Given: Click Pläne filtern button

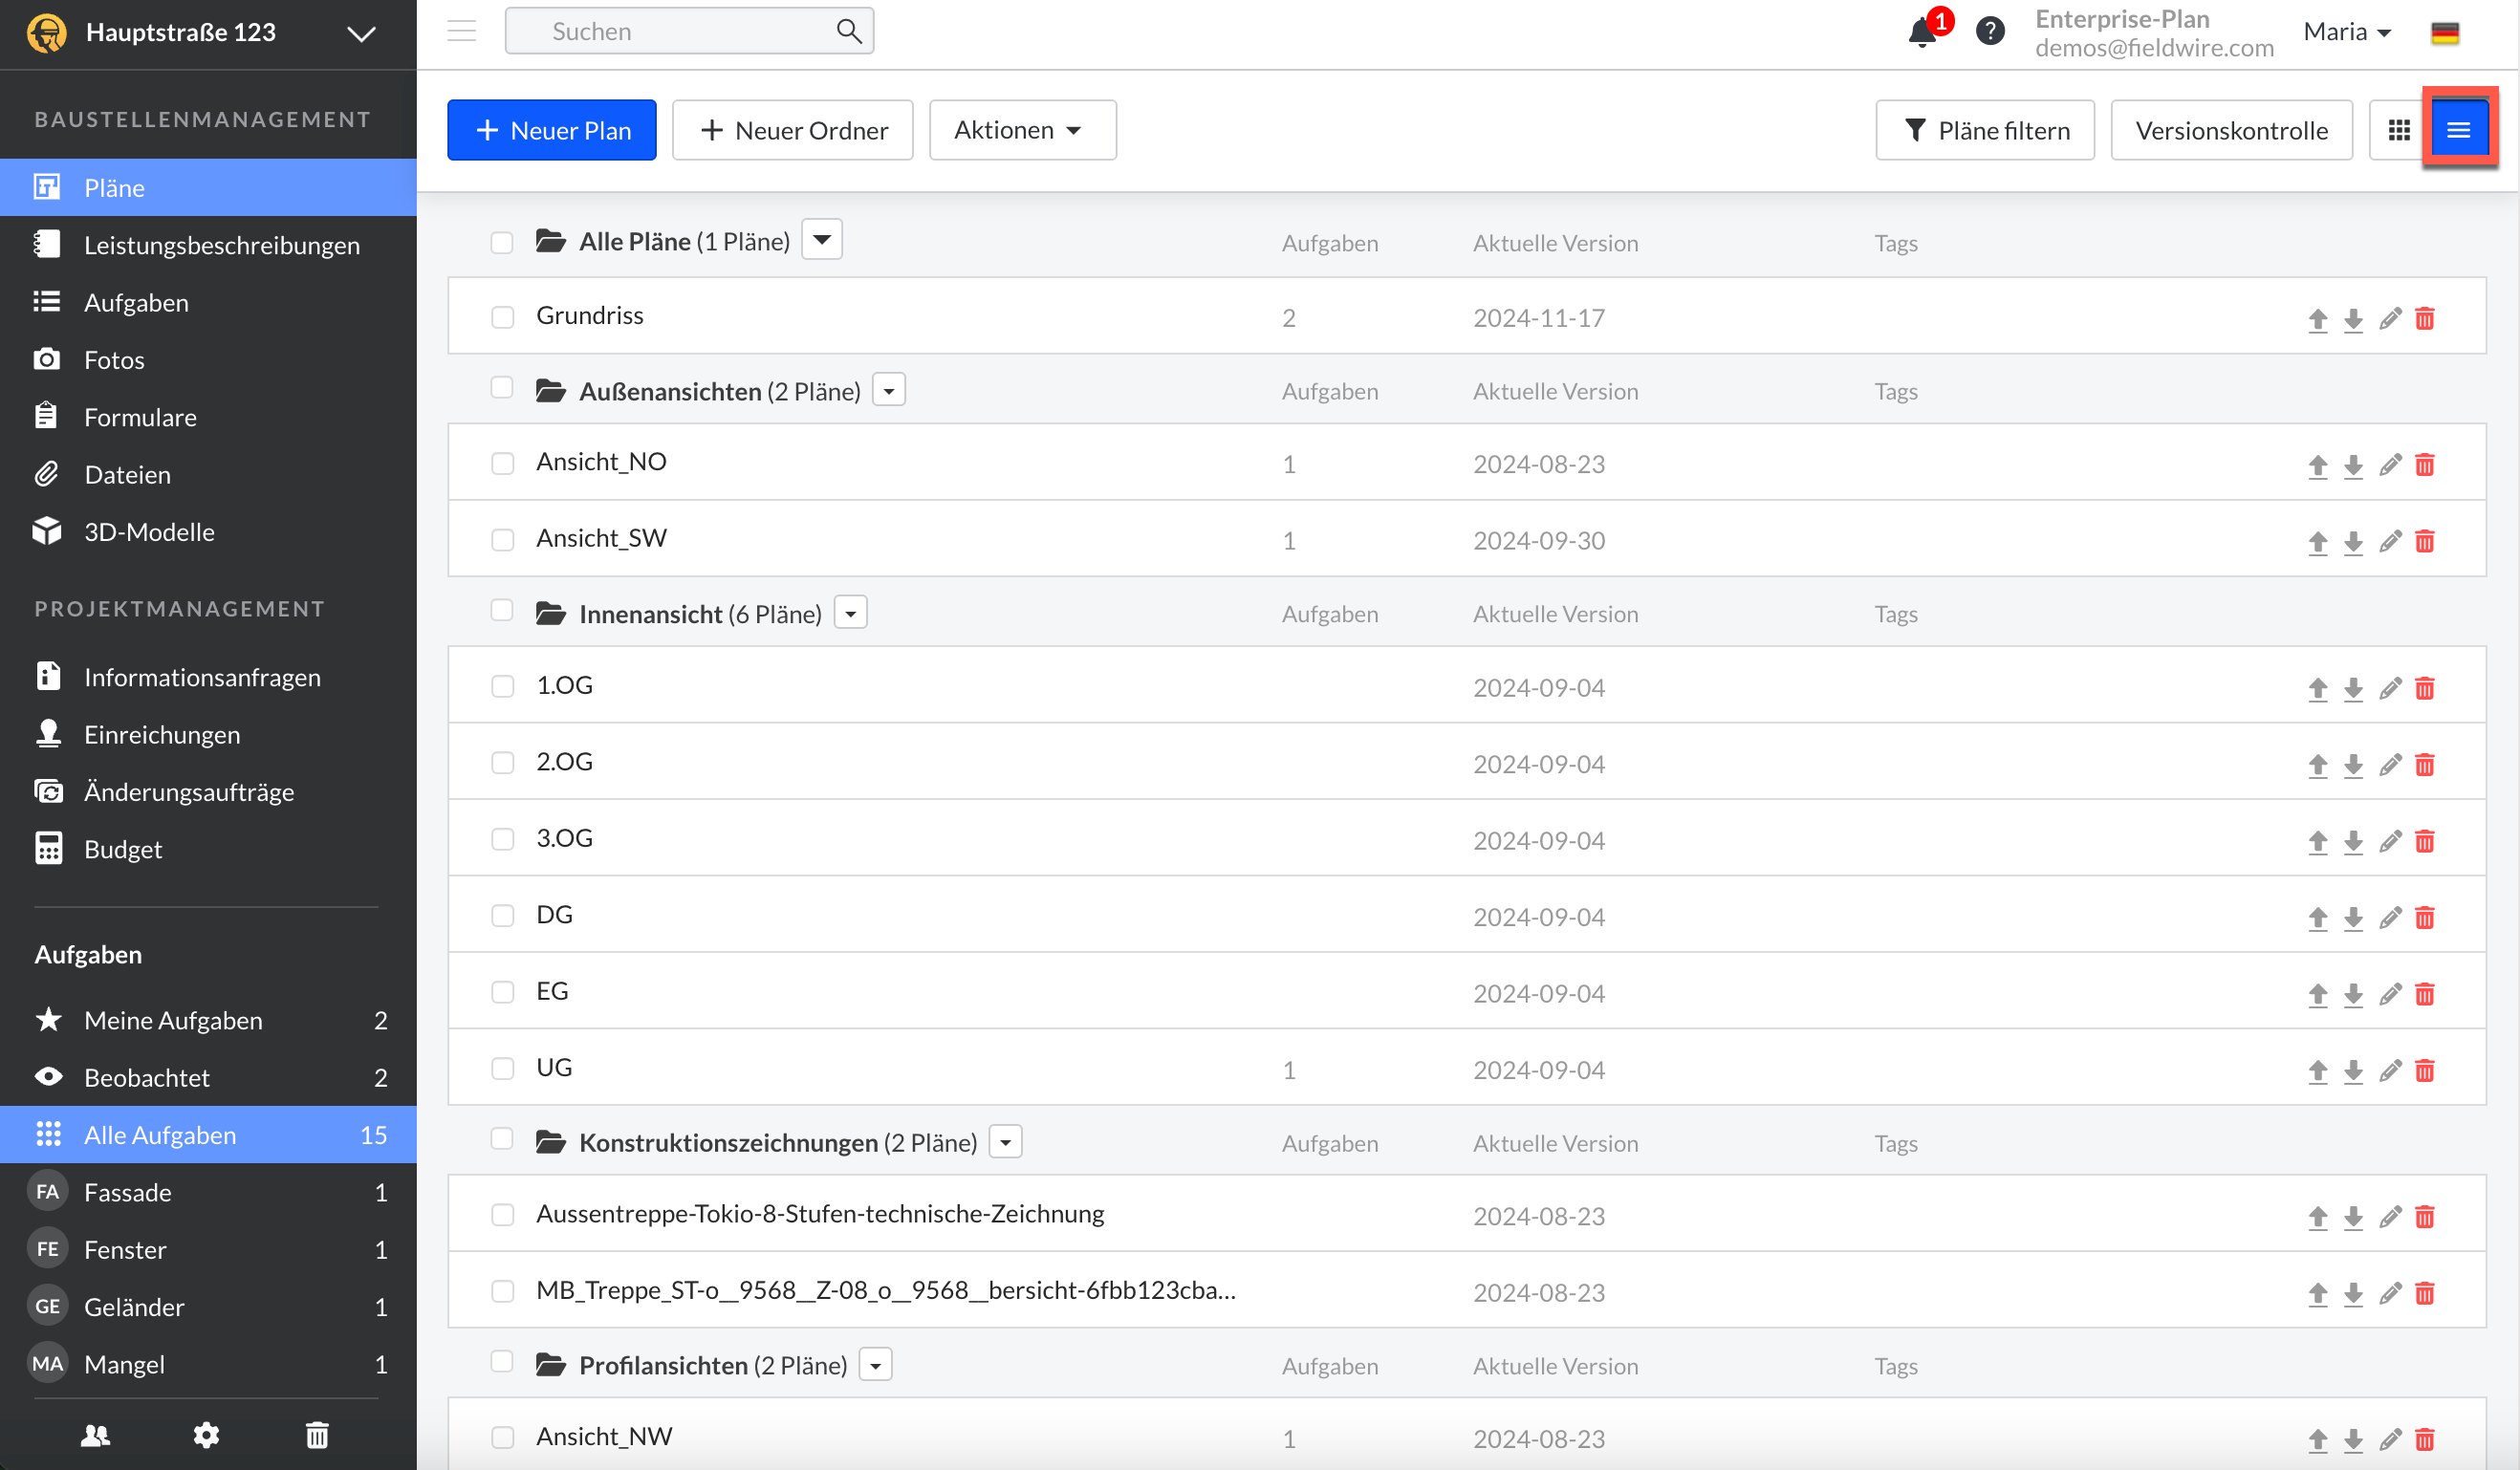Looking at the screenshot, I should (1985, 130).
